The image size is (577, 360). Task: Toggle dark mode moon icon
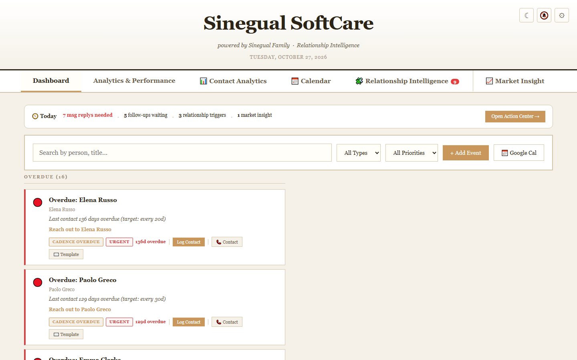[527, 15]
